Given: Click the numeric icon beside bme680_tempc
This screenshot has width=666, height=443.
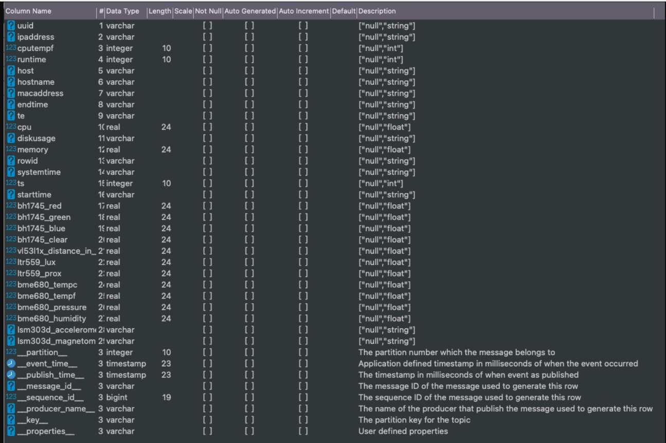Looking at the screenshot, I should coord(11,285).
